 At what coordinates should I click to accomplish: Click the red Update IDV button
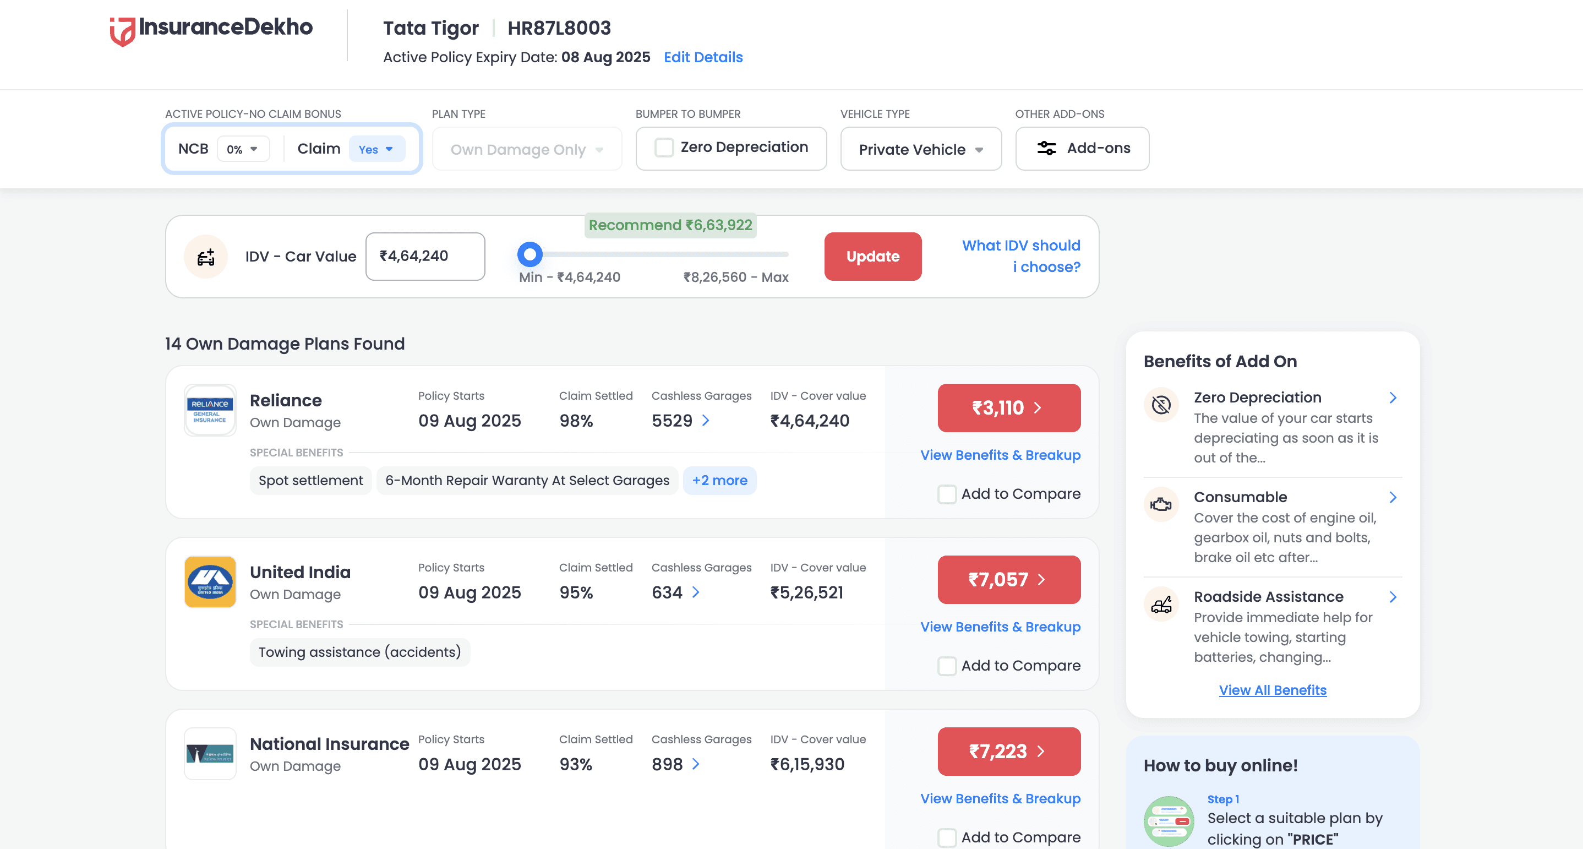872,257
